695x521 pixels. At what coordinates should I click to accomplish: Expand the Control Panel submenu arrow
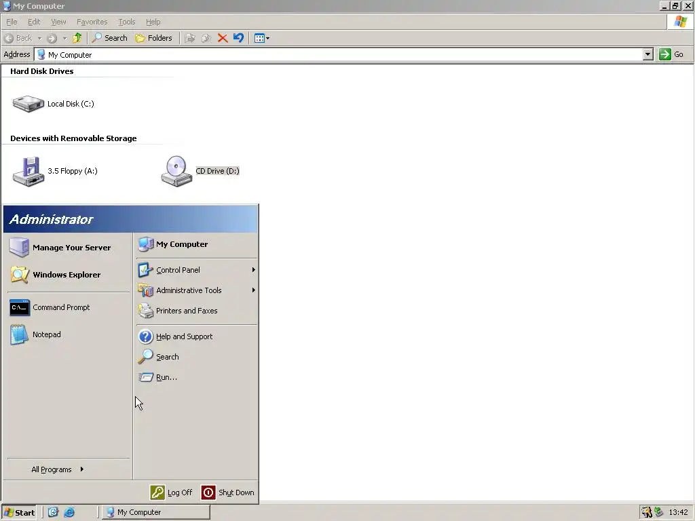(x=254, y=270)
